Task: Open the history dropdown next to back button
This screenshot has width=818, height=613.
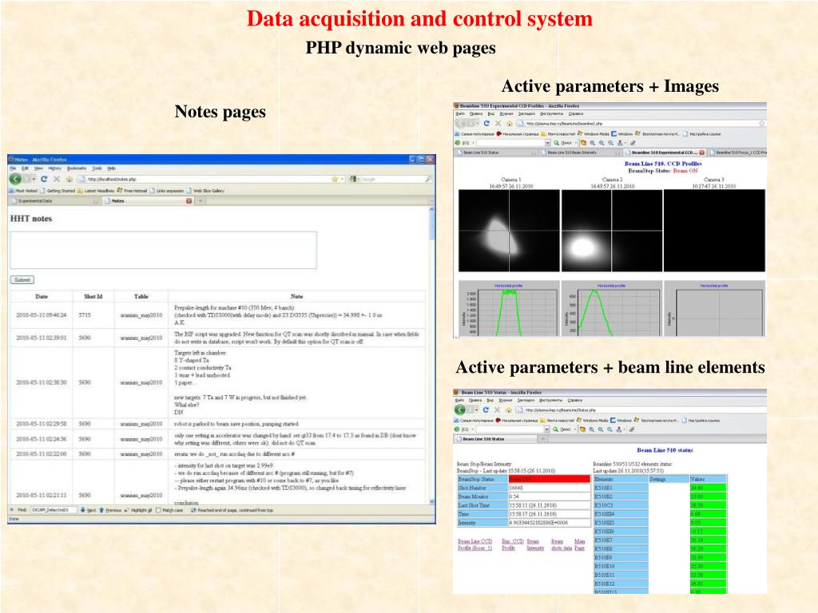Action: point(34,180)
